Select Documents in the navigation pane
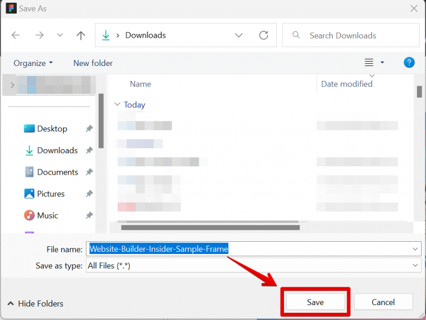Image resolution: width=426 pixels, height=320 pixels. point(57,172)
